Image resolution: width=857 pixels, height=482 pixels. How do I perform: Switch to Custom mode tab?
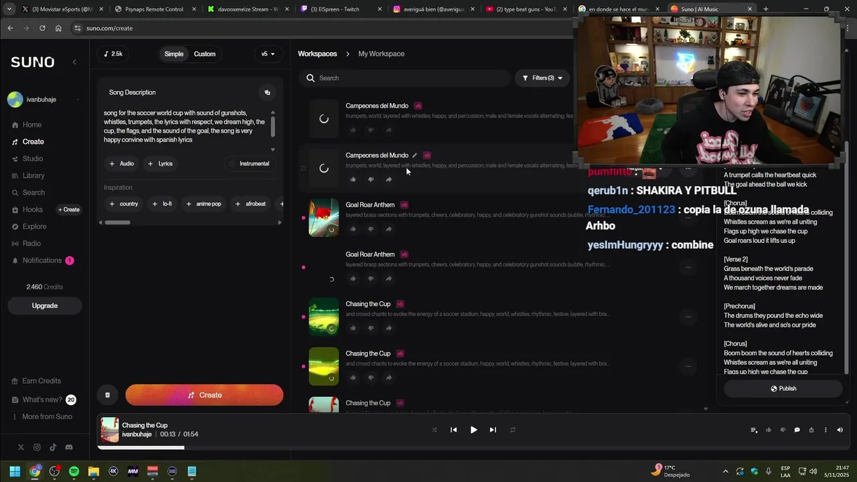click(x=205, y=54)
